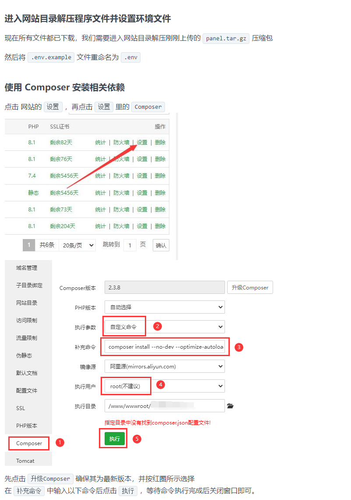This screenshot has height=500, width=351.
Task: Click the 静态 PHP version link
Action: [x=33, y=193]
